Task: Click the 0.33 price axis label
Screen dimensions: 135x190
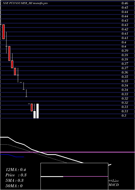Action: point(125,94)
